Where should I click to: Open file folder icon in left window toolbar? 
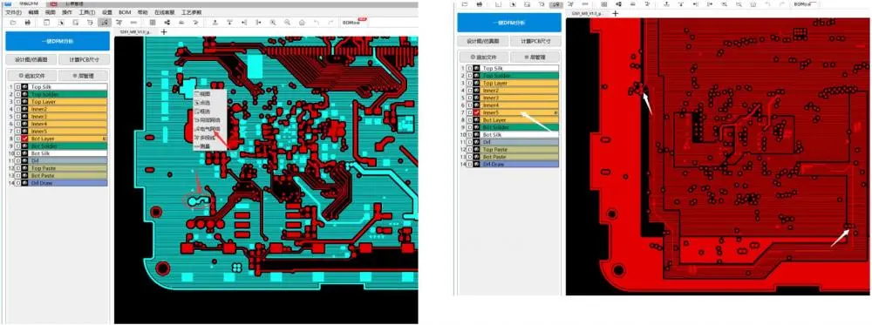[12, 23]
